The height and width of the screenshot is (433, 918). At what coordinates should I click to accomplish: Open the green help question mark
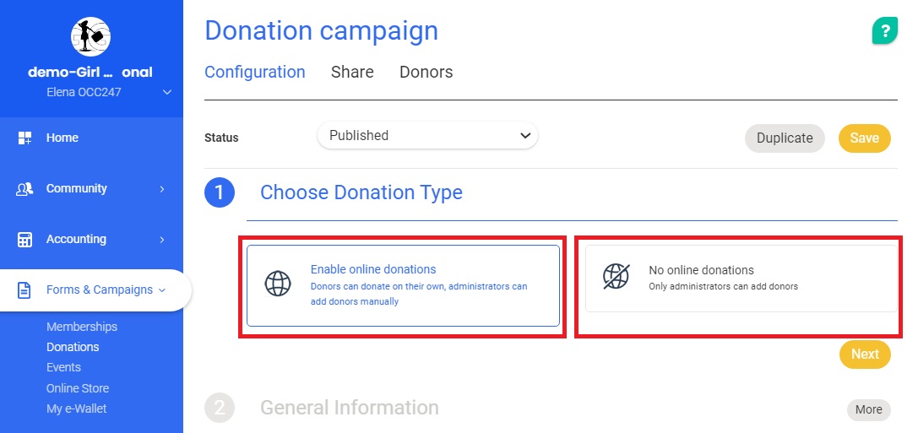(x=884, y=31)
